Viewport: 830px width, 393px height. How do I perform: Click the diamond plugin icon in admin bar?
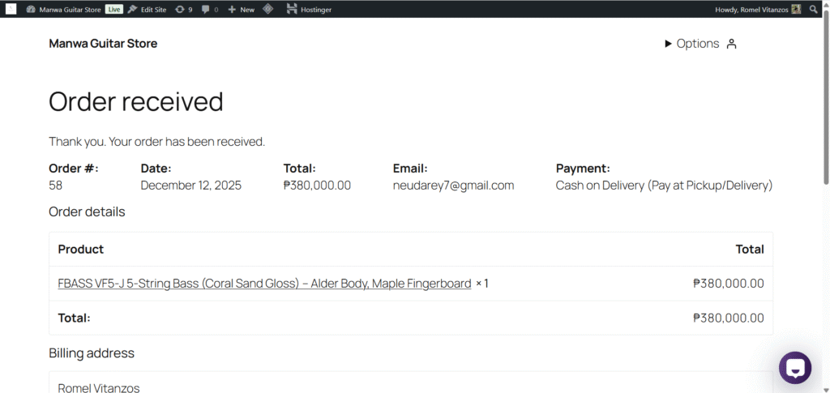268,9
